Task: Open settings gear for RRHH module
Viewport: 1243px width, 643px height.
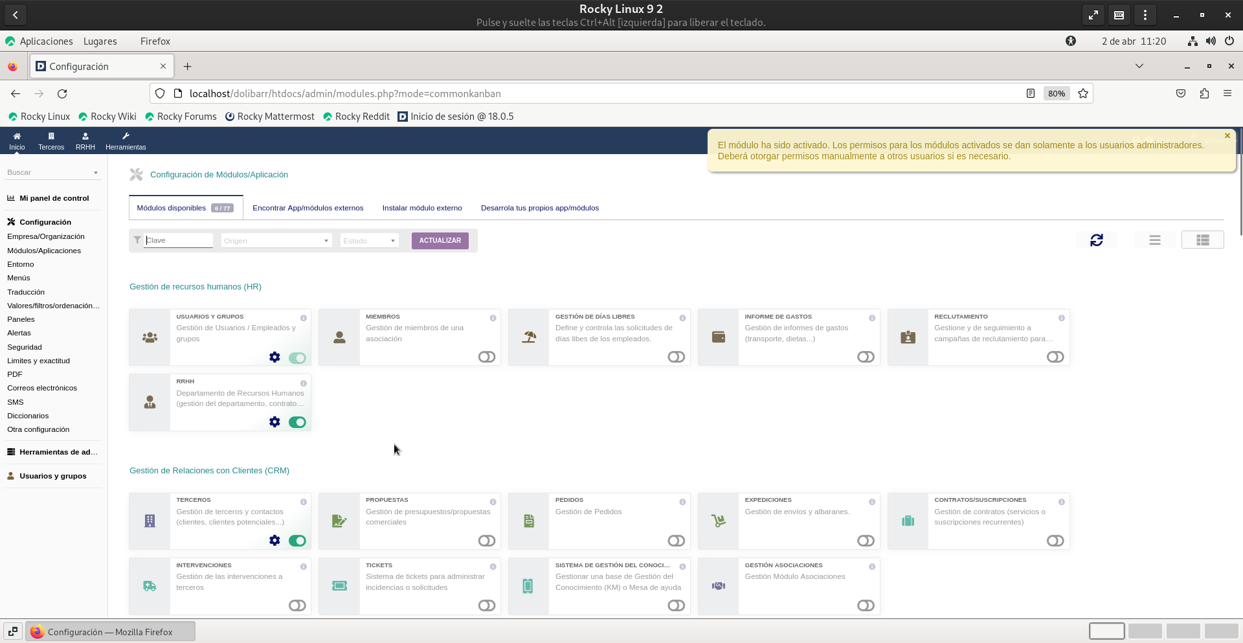Action: tap(274, 422)
